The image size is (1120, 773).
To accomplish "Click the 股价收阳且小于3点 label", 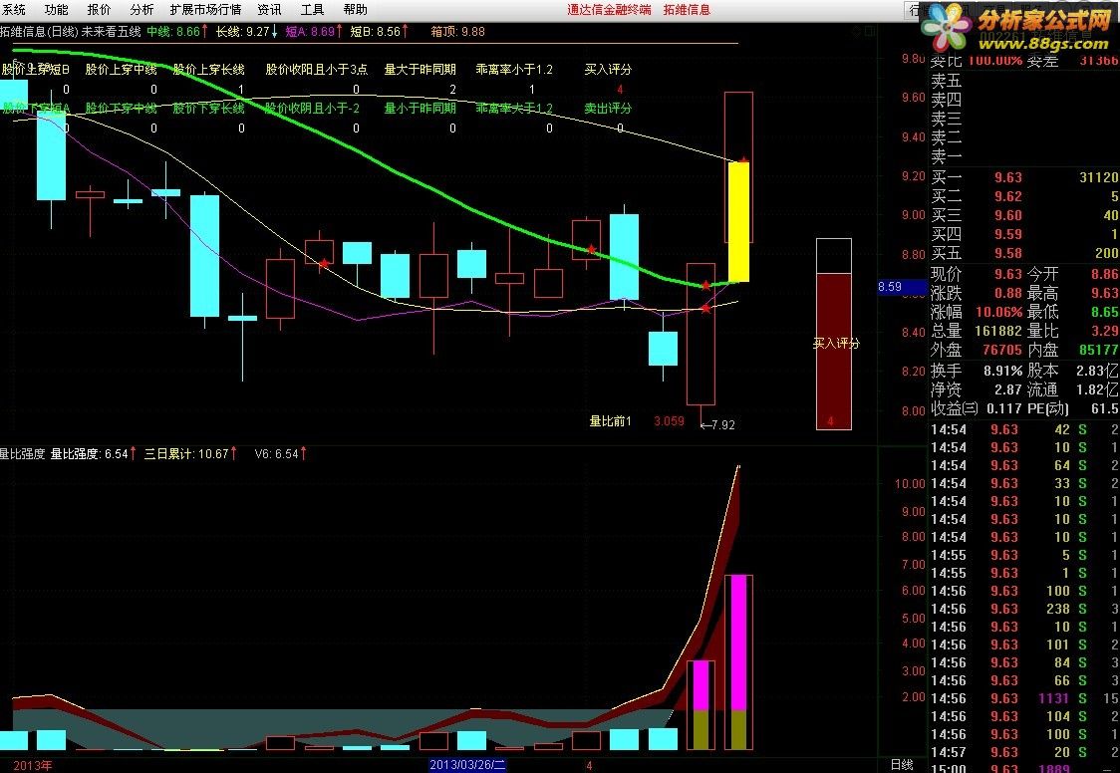I will pyautogui.click(x=317, y=70).
